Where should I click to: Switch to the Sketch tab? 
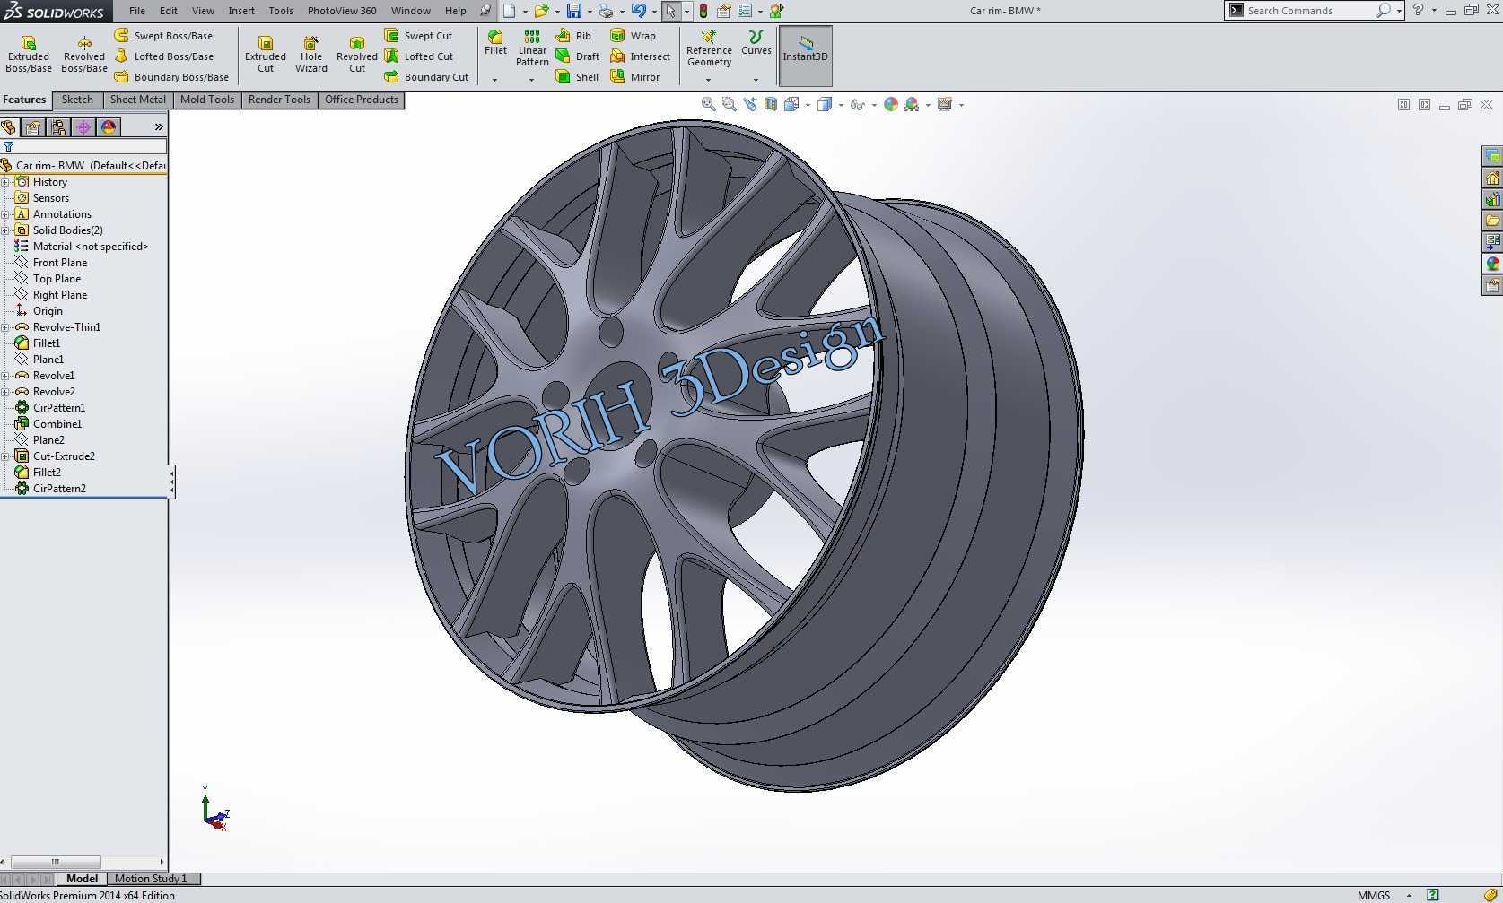coord(77,100)
